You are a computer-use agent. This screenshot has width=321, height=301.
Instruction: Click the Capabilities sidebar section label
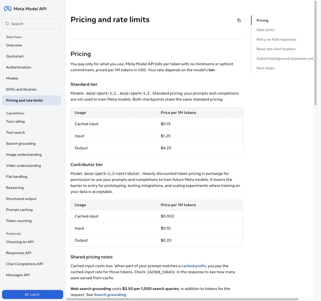15,114
